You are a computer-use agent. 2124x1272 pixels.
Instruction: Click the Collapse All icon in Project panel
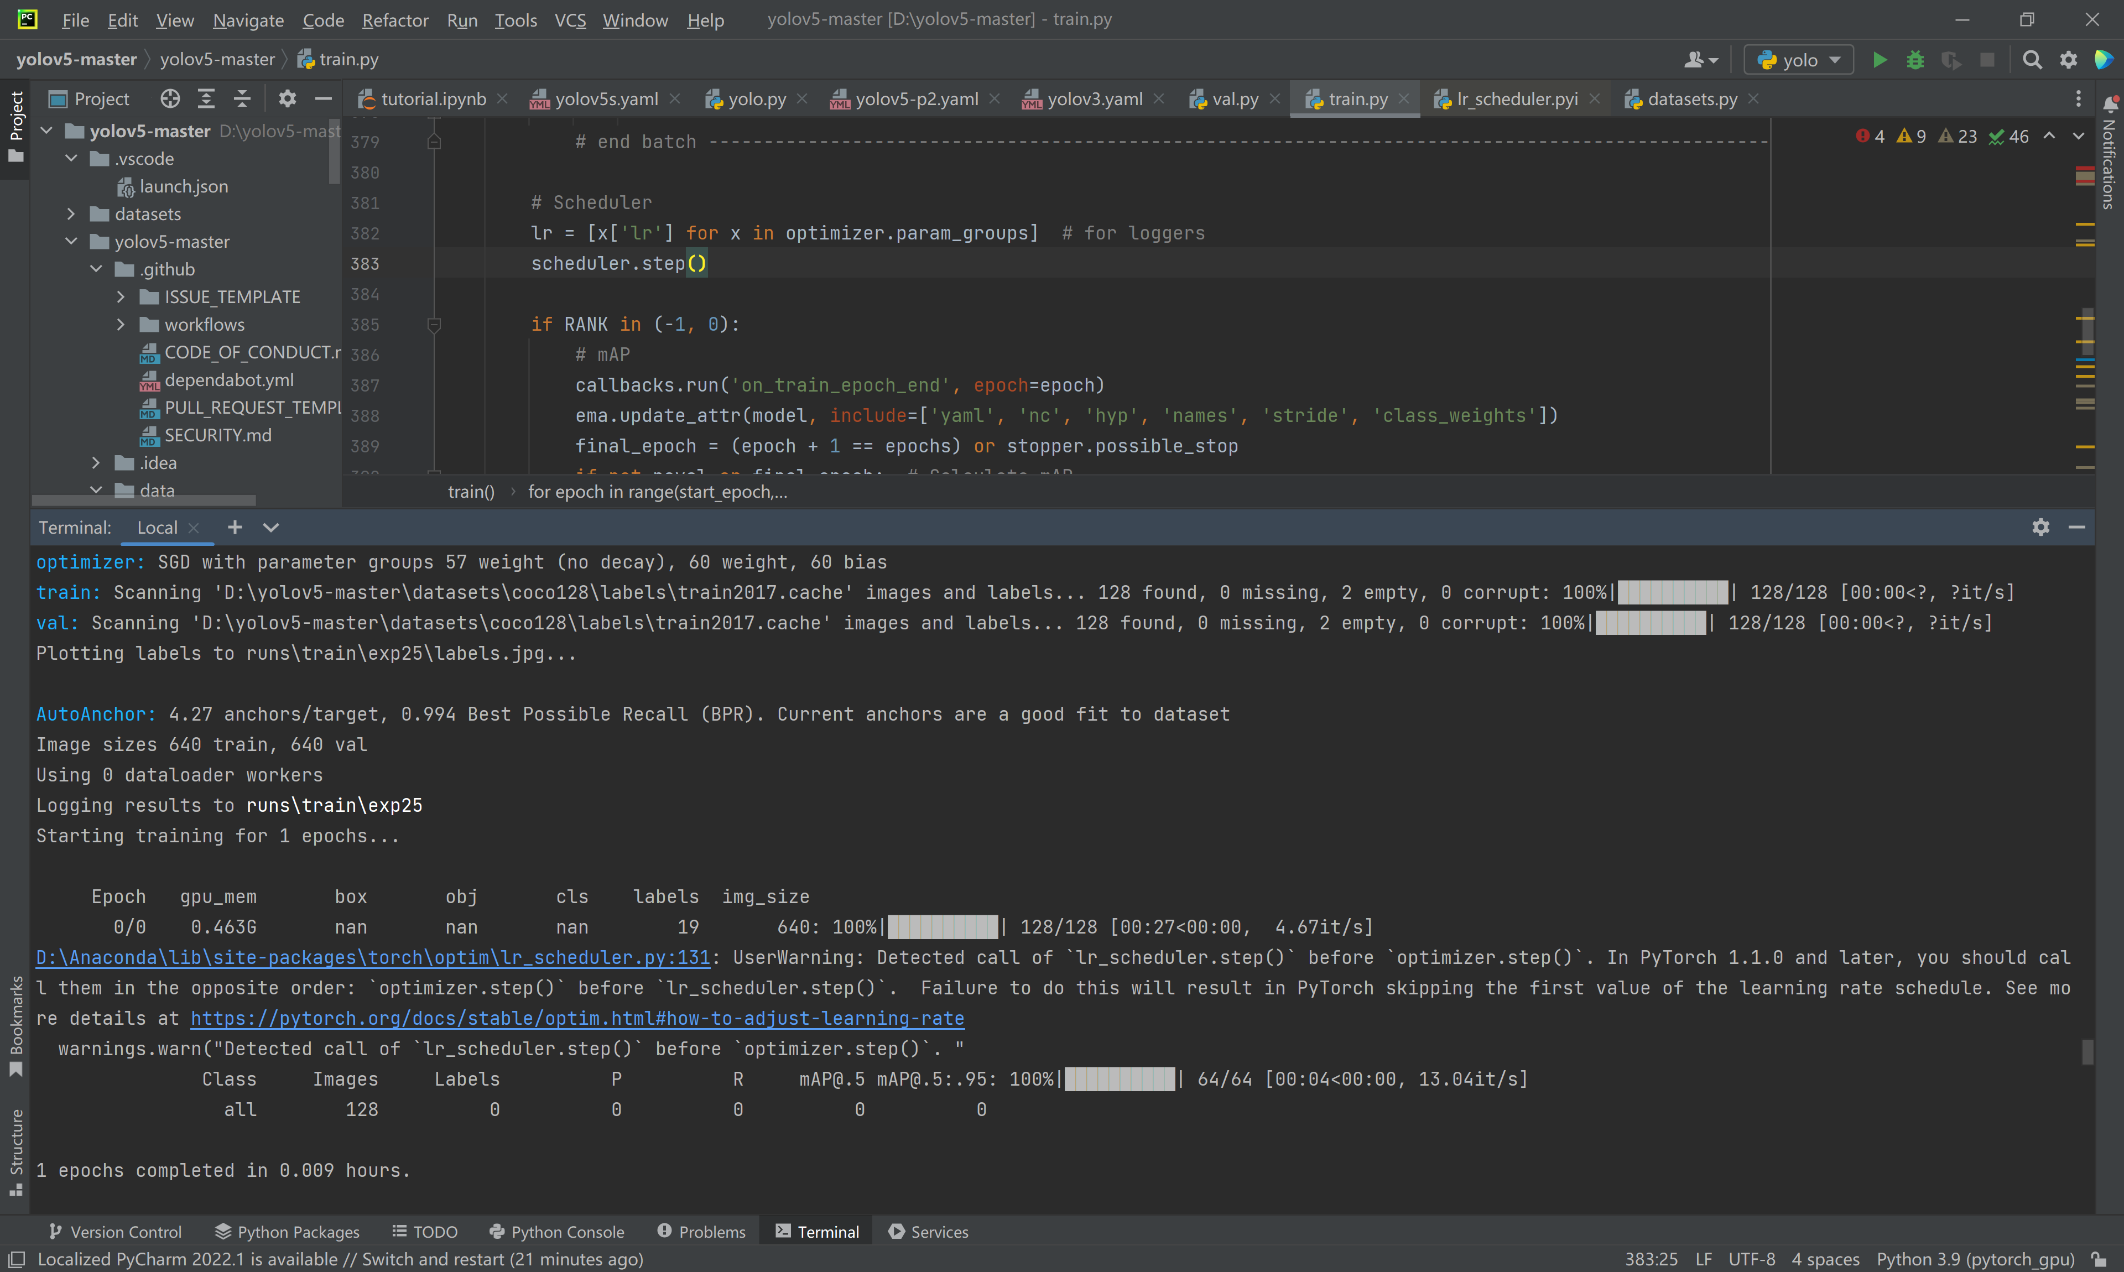pyautogui.click(x=242, y=98)
